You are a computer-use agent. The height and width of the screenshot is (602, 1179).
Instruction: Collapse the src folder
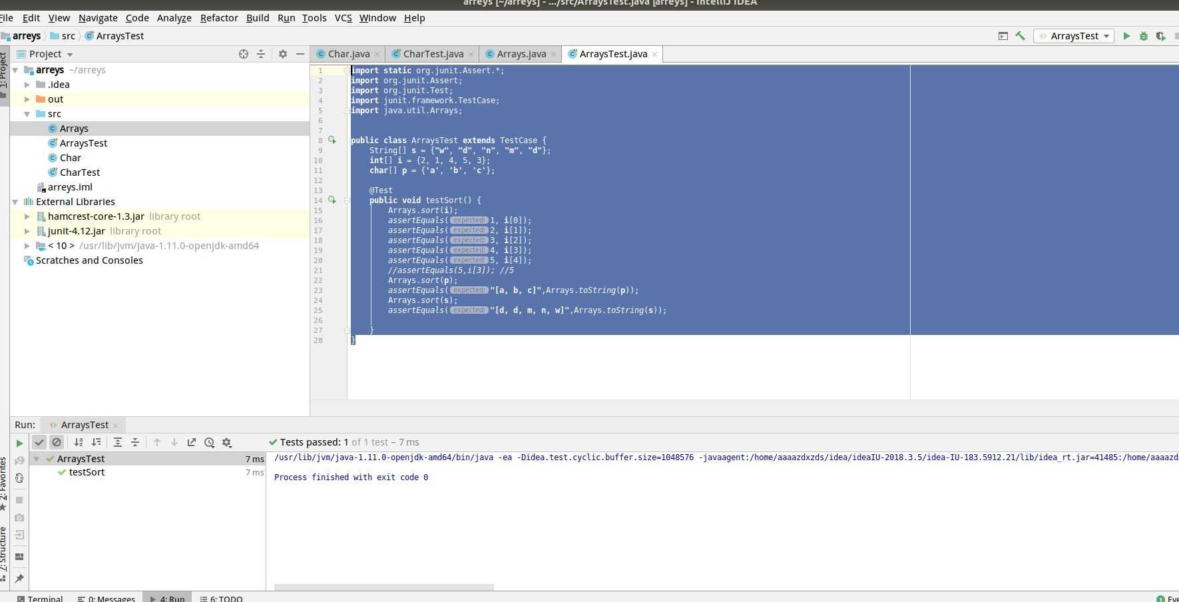pos(27,114)
